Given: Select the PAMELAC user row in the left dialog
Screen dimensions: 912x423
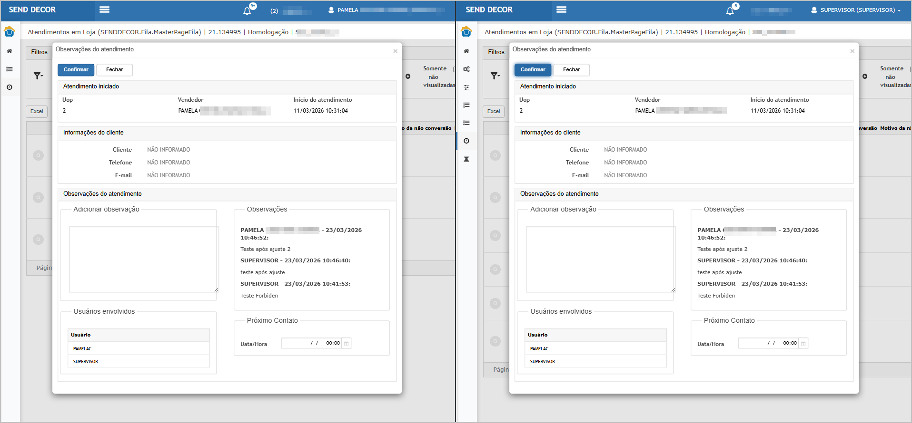Looking at the screenshot, I should [139, 348].
